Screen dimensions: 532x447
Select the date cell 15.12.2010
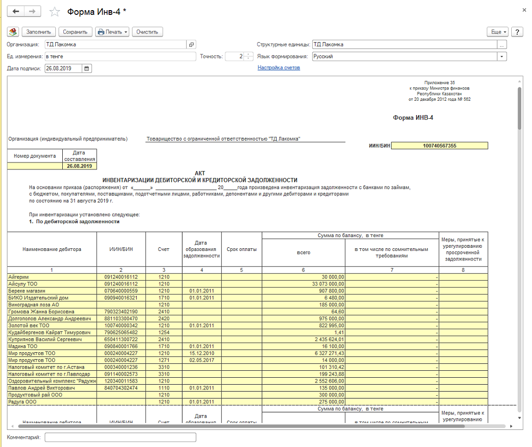click(202, 353)
